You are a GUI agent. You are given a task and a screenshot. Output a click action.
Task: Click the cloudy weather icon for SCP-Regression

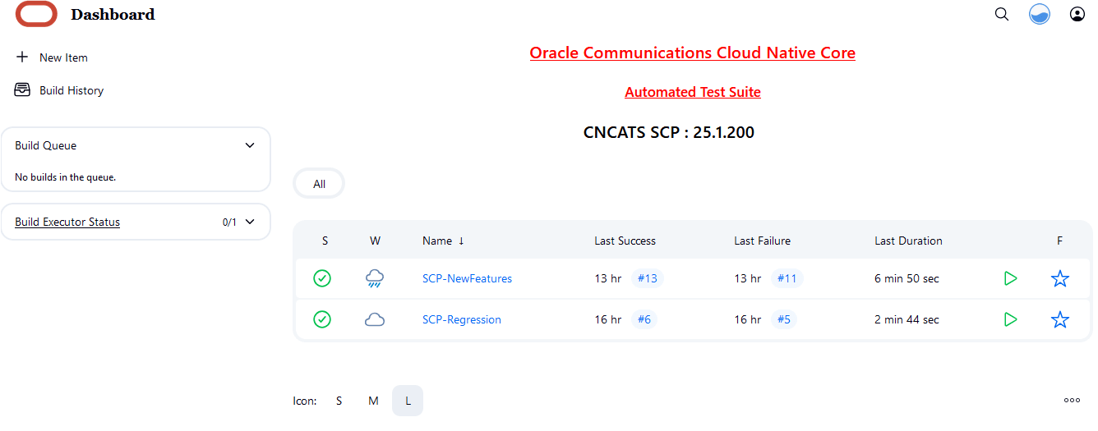375,319
